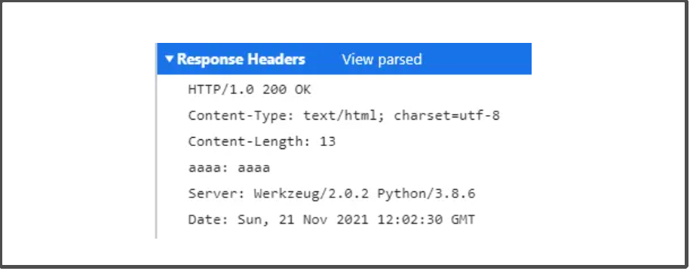Screen dimensions: 690x271
Task: Click the Content-Length header name
Action: 250,142
